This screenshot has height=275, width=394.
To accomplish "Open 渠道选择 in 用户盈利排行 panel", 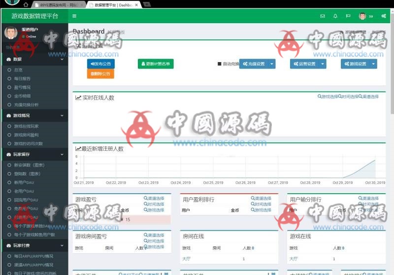I will (x=261, y=198).
